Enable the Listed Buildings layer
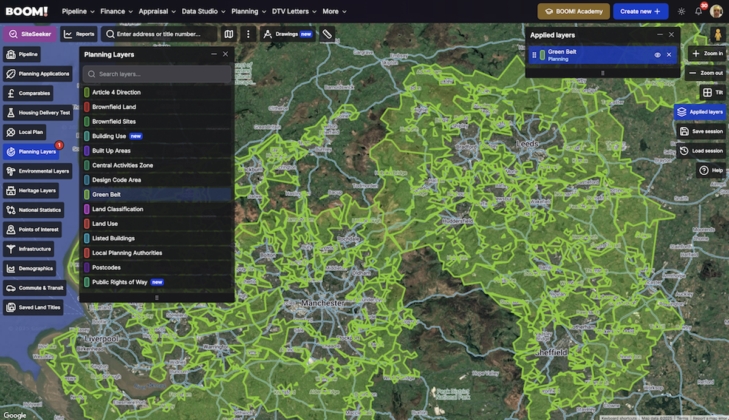Screen dimensions: 729x420 coord(157,238)
